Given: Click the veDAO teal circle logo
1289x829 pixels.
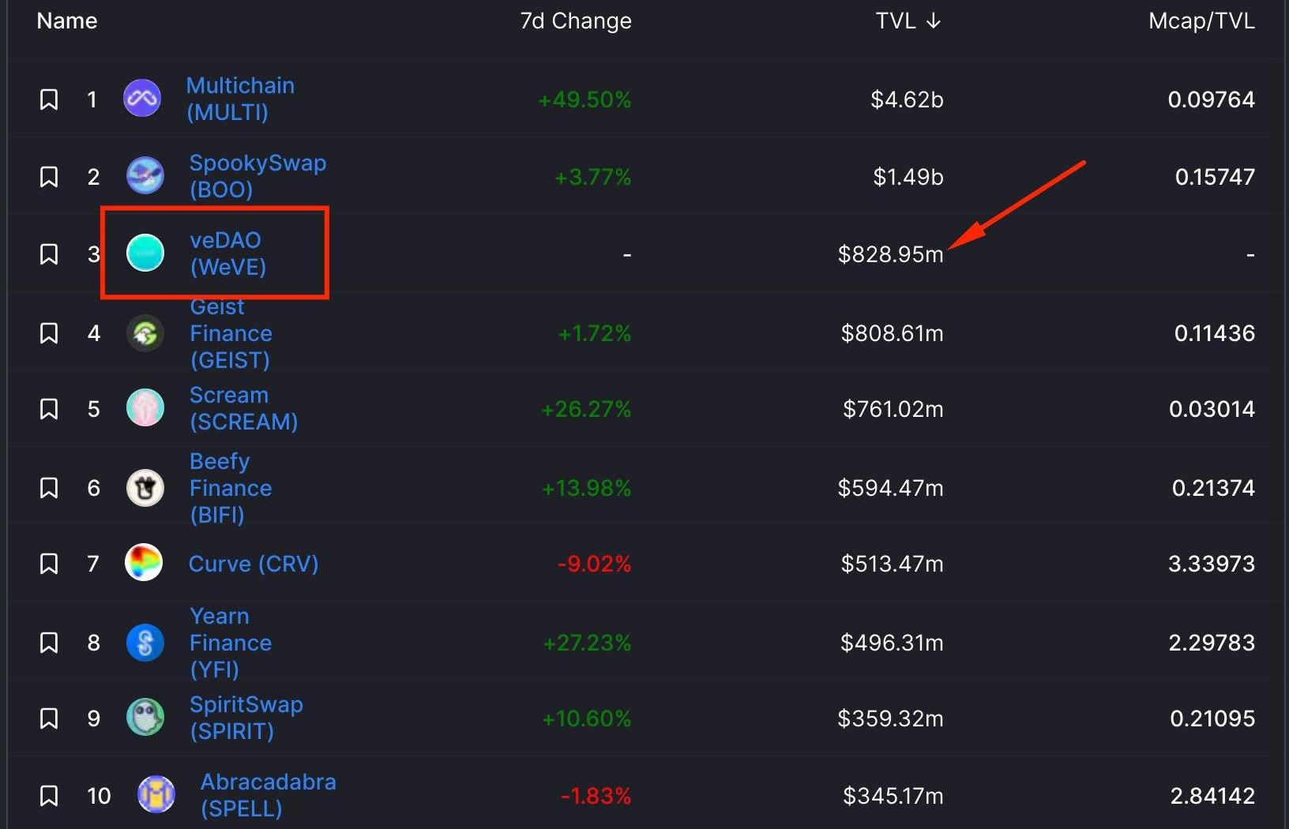Looking at the screenshot, I should pyautogui.click(x=145, y=253).
